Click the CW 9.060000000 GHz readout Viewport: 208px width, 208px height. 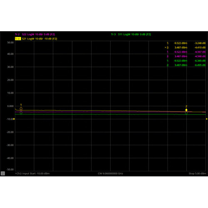110,173
